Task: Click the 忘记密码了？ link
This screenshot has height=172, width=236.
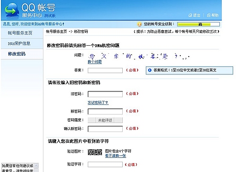Action: tap(98, 103)
